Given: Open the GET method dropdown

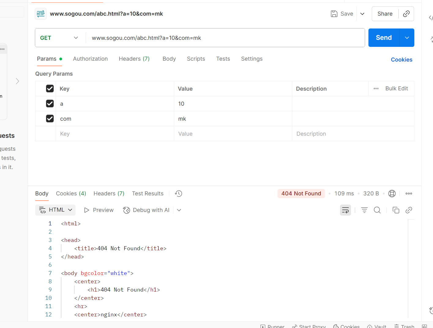Looking at the screenshot, I should pos(60,38).
